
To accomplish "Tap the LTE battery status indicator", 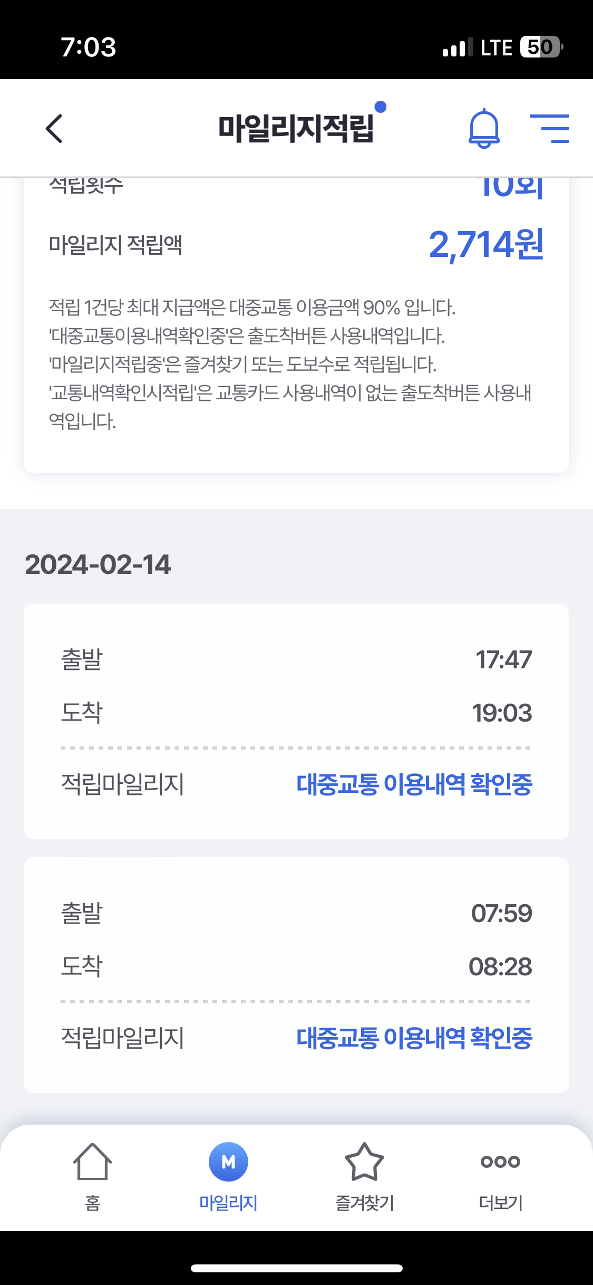I will coord(540,47).
